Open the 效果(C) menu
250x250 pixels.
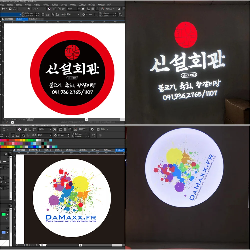pyautogui.click(x=46, y=4)
